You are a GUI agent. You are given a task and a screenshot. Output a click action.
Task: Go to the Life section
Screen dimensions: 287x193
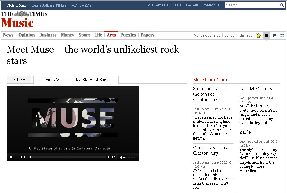pos(98,35)
